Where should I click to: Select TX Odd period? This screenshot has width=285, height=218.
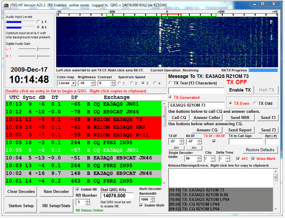(255, 103)
